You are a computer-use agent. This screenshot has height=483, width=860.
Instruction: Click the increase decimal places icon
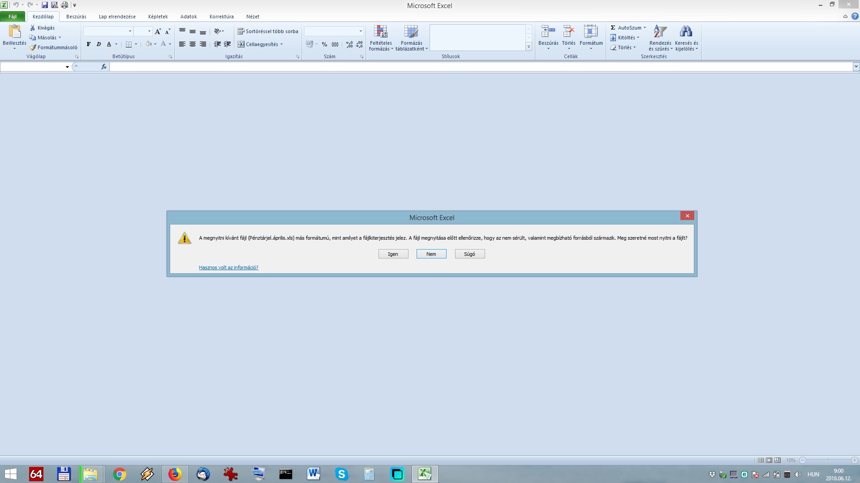349,44
